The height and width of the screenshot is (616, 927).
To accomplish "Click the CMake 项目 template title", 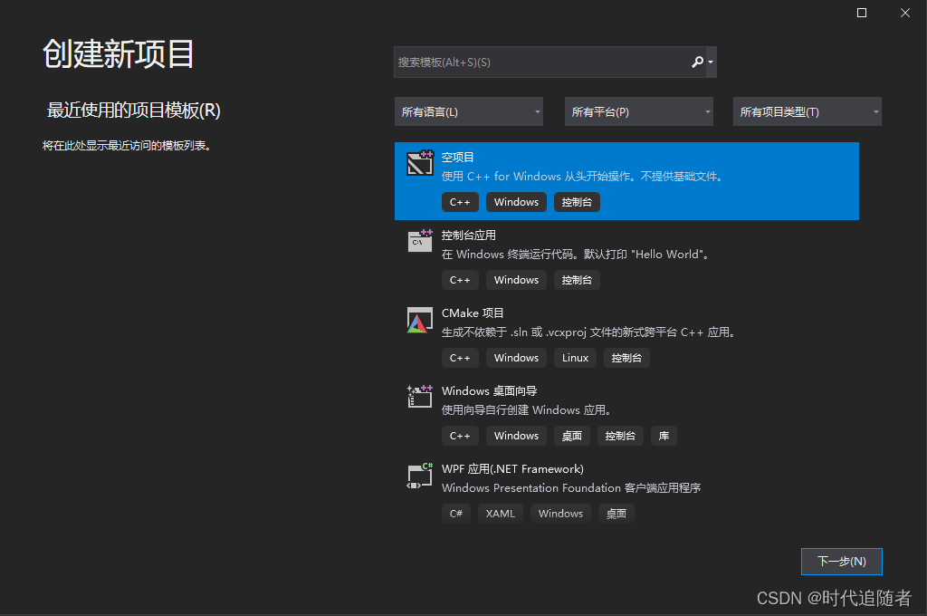I will coord(473,313).
